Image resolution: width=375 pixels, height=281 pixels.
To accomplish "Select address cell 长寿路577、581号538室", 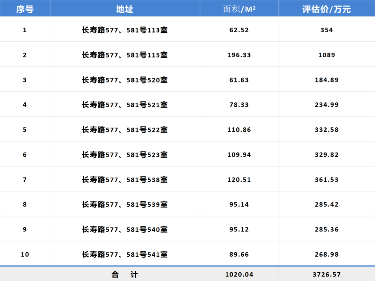I will coord(125,179).
